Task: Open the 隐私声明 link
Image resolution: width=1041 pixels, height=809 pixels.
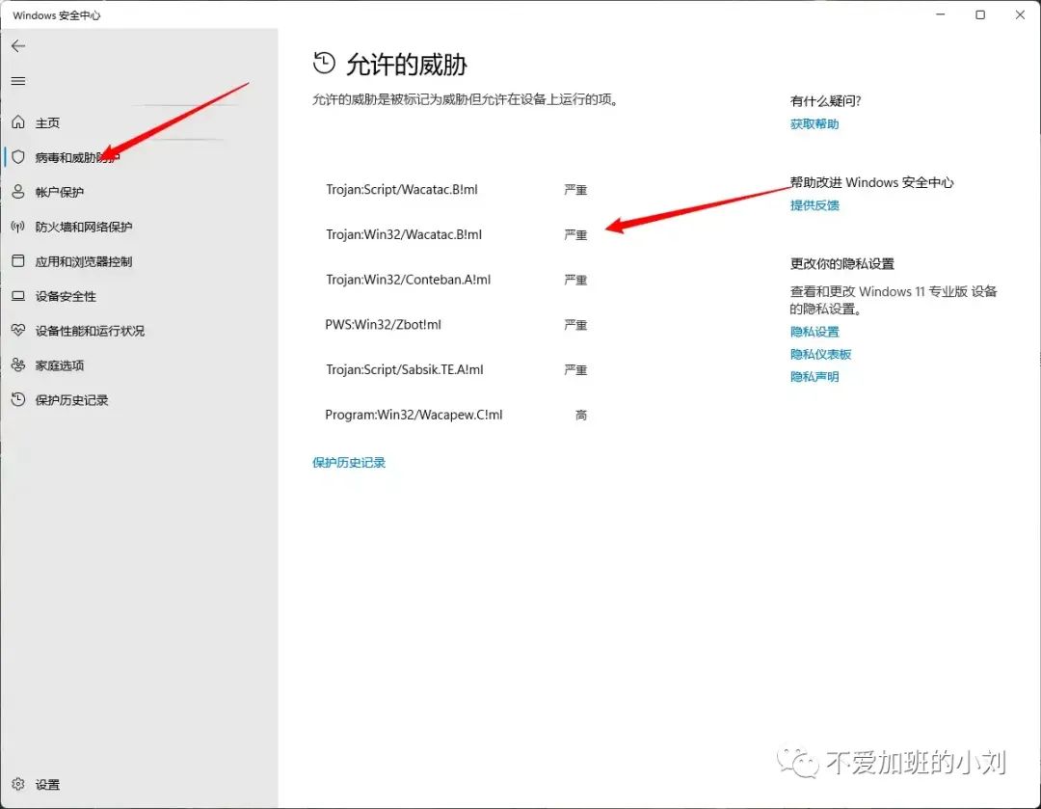Action: [x=814, y=377]
